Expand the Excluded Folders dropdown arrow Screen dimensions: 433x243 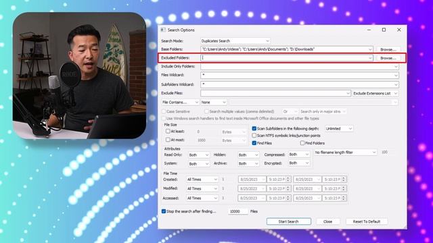tap(370, 58)
